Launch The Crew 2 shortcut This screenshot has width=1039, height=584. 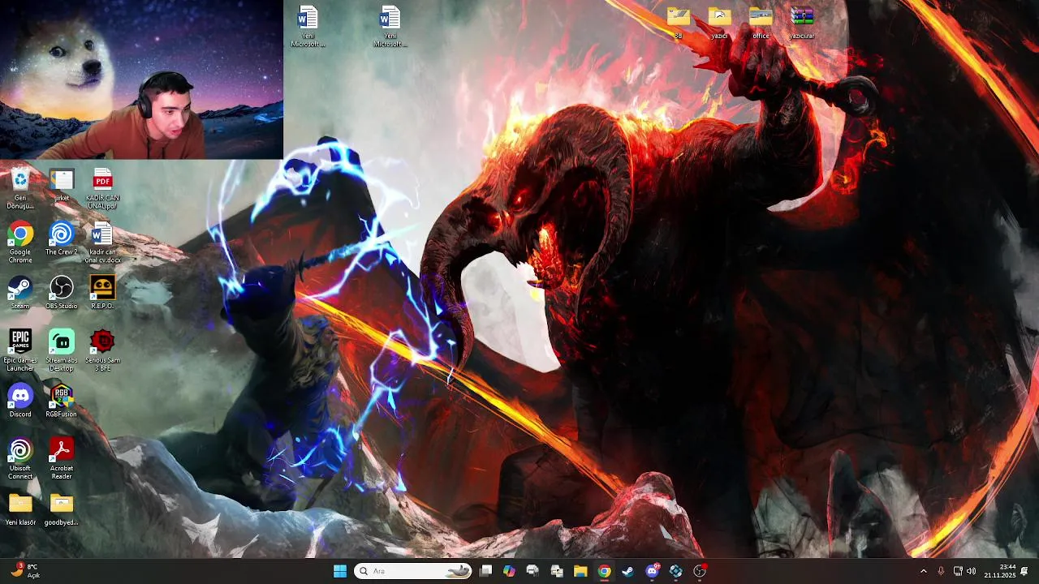pos(62,240)
